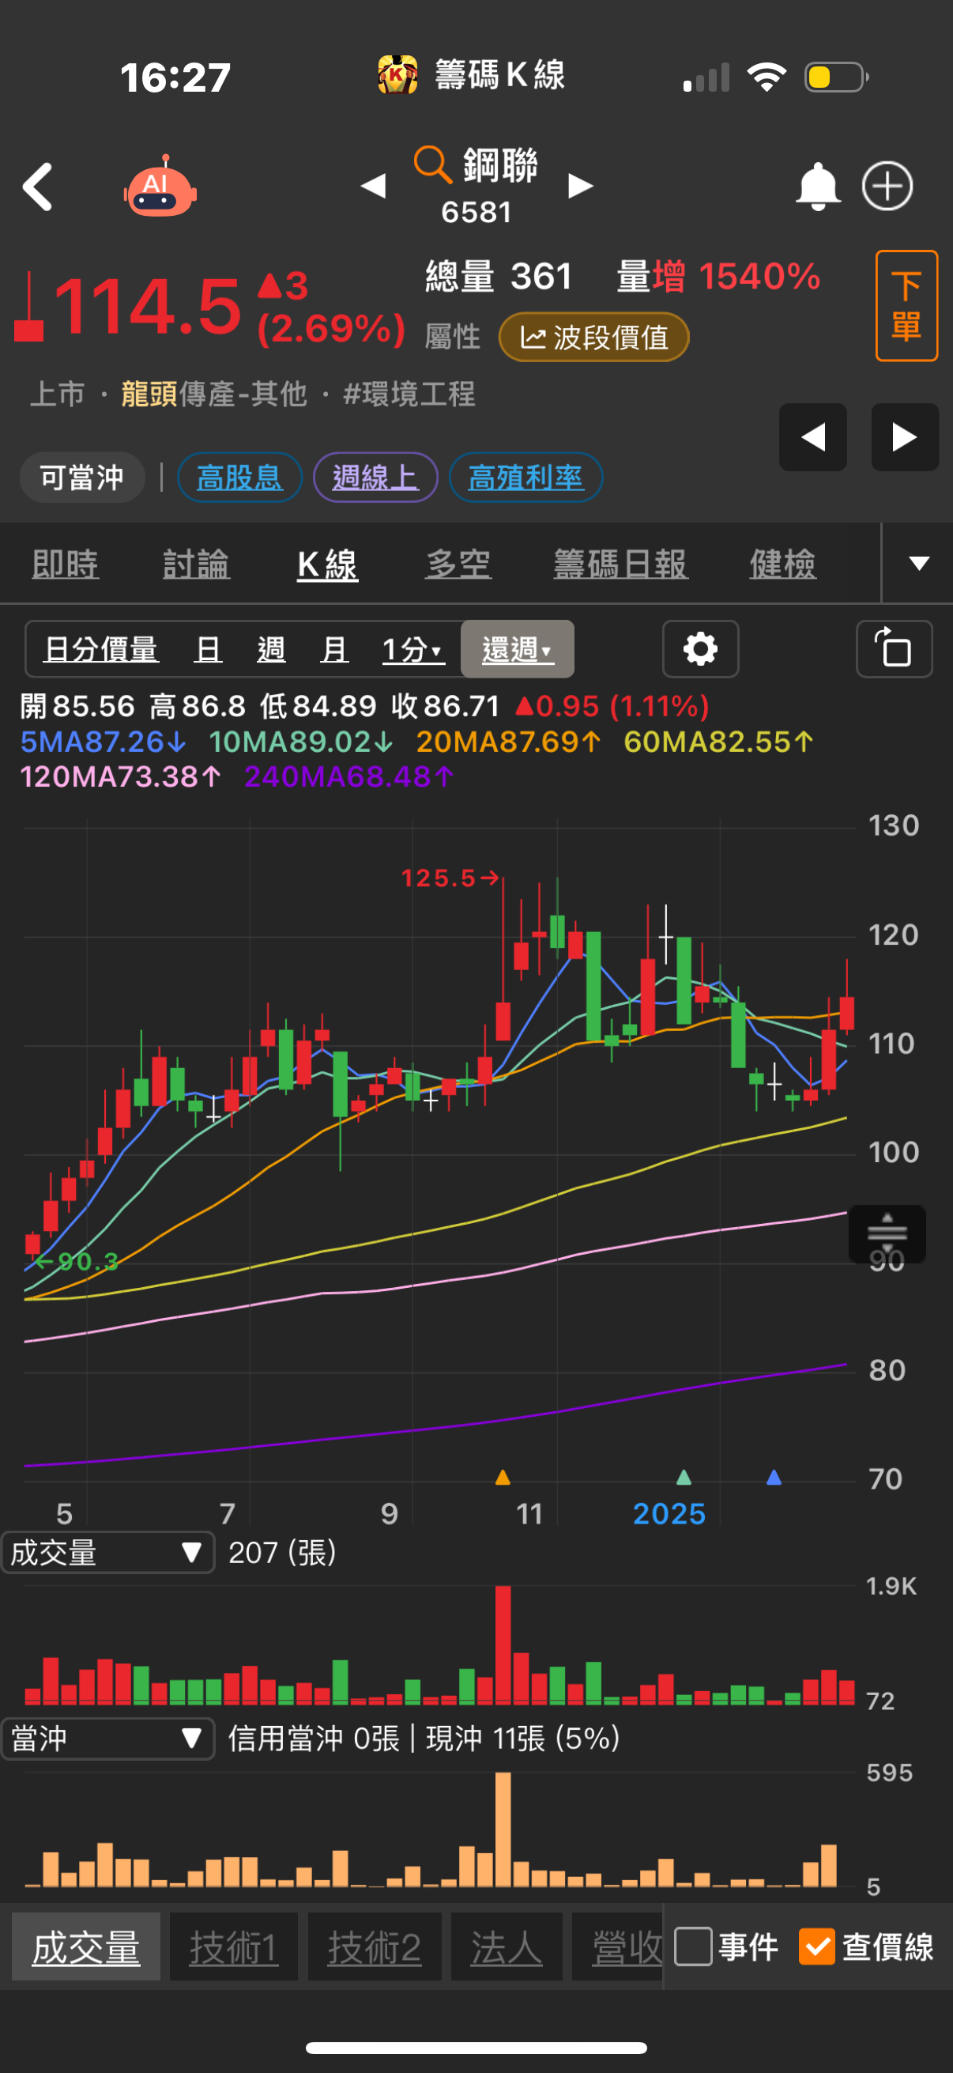
Task: Tap the 可當沖 tag
Action: pyautogui.click(x=82, y=478)
